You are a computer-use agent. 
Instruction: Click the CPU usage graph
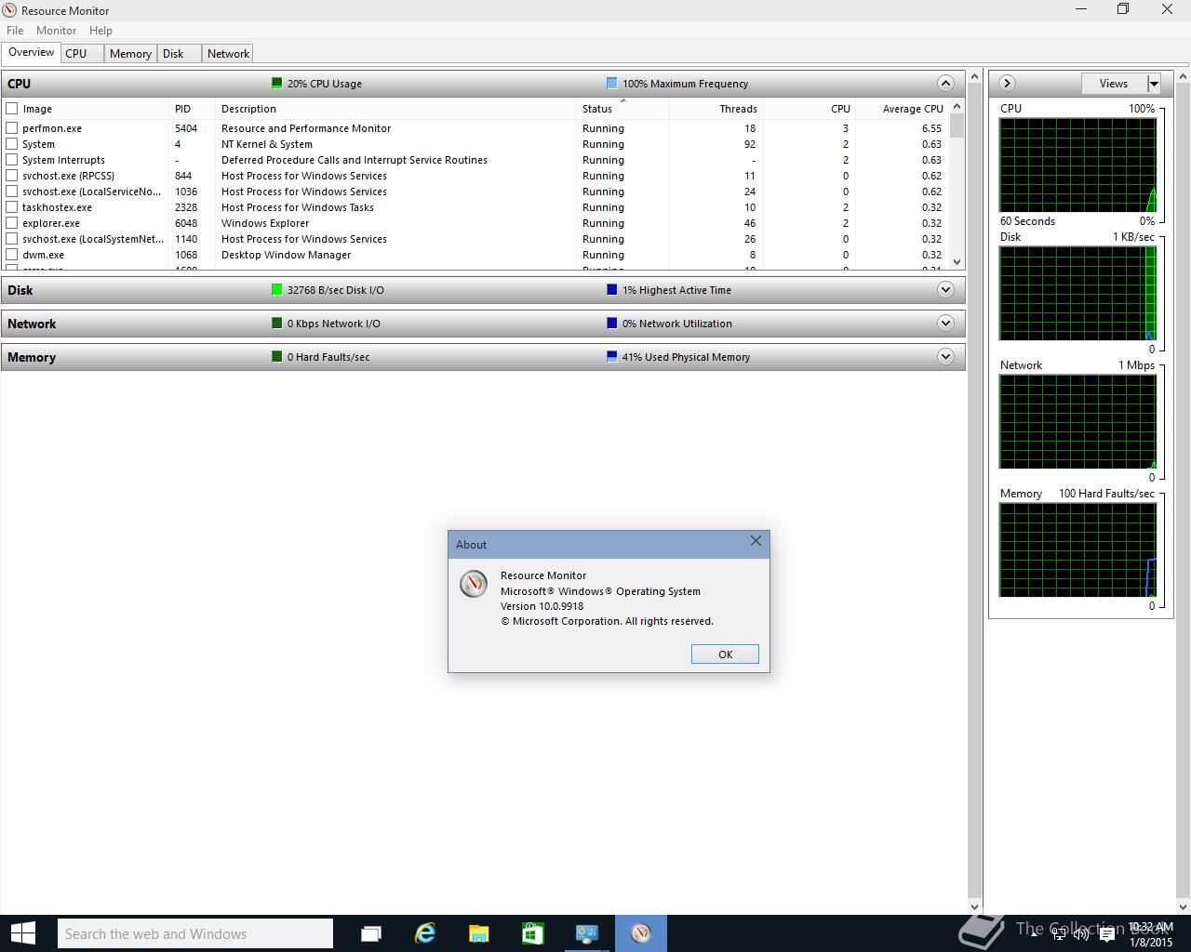pyautogui.click(x=1077, y=165)
